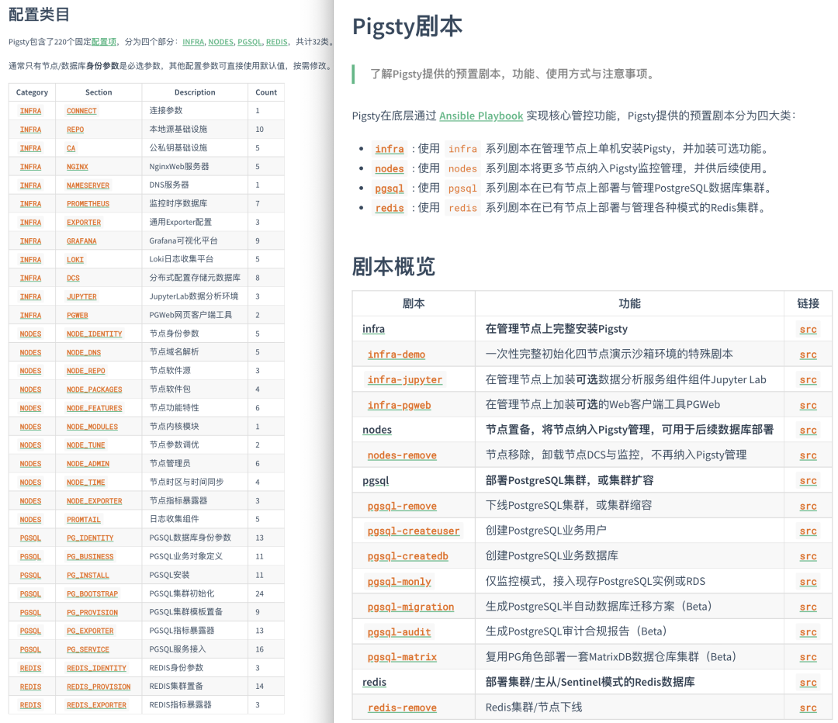The width and height of the screenshot is (838, 723).
Task: Open the pgsql-matrix playbook link
Action: pyautogui.click(x=402, y=657)
